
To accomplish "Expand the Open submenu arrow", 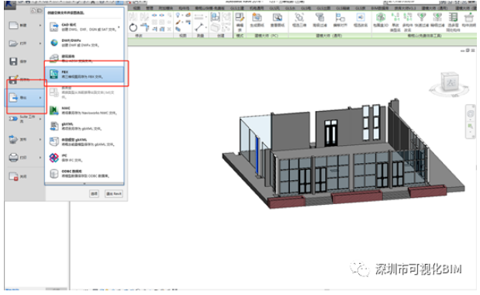I will tap(40, 43).
